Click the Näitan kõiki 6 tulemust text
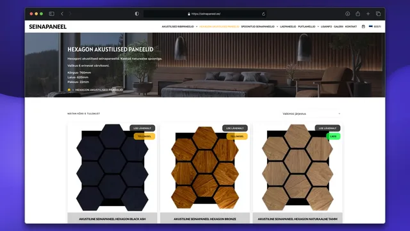The image size is (410, 231). click(x=84, y=114)
